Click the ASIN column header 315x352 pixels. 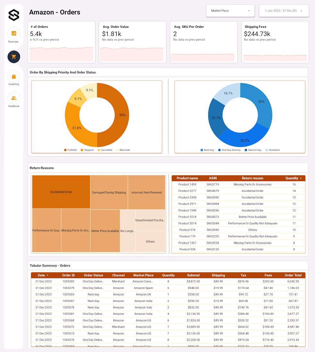tap(213, 178)
